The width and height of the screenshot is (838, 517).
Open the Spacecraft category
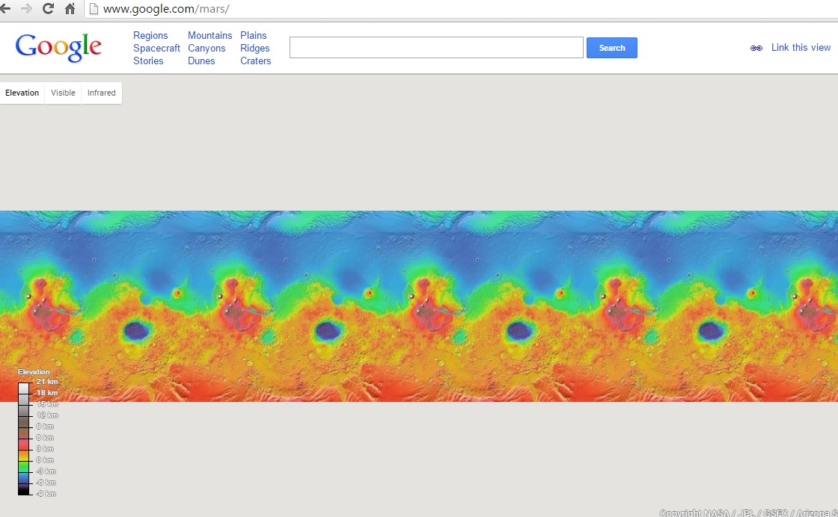coord(156,48)
